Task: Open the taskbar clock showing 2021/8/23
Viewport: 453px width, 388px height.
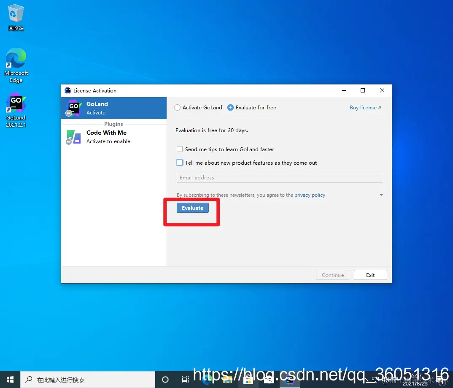Action: [x=415, y=380]
